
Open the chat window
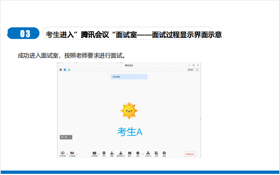pyautogui.click(x=130, y=153)
